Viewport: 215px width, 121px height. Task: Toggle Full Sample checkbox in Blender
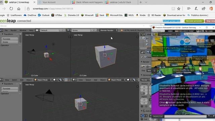pyautogui.click(x=142, y=119)
